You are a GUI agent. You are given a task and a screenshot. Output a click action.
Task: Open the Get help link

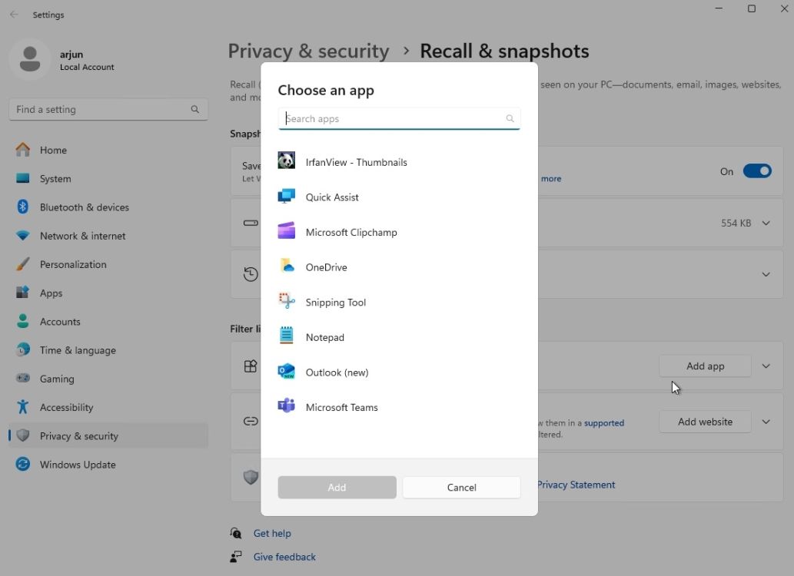tap(272, 533)
